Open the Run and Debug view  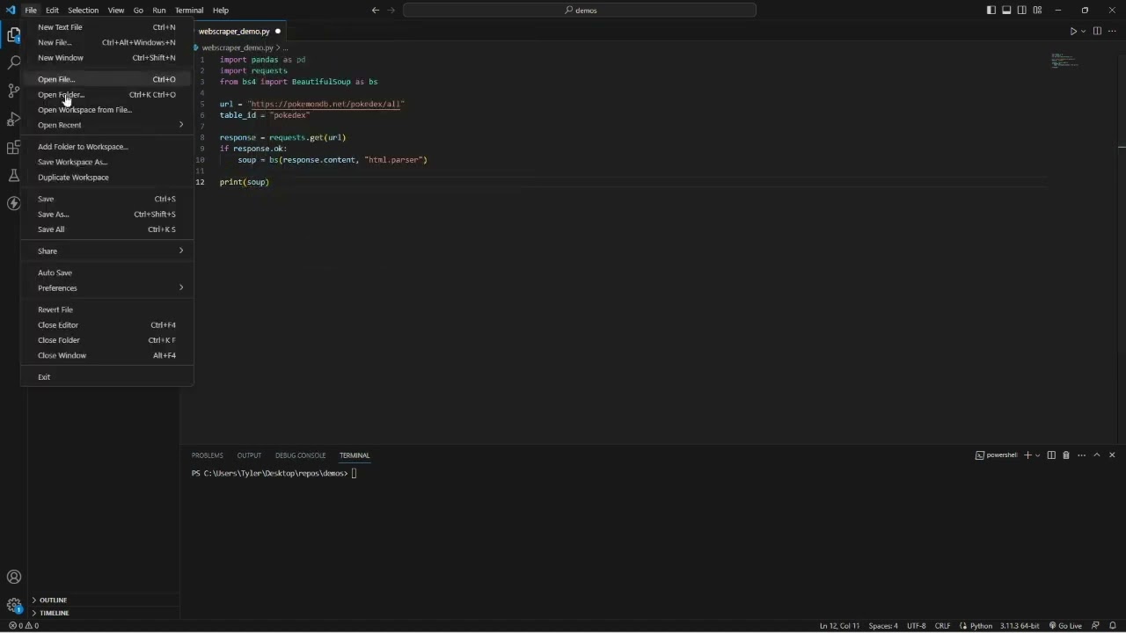pos(13,119)
